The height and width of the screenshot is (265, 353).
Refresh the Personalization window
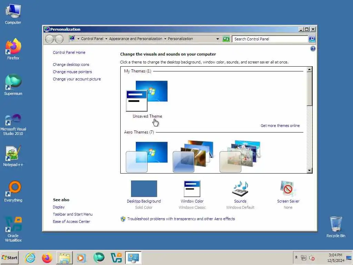[x=226, y=39]
